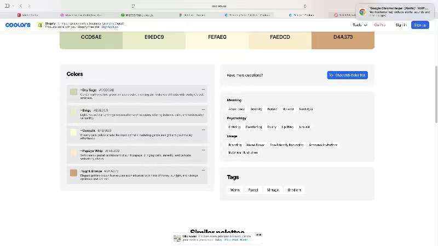Select the Home Decor usage tag
The width and height of the screenshot is (438, 246).
coord(255,145)
